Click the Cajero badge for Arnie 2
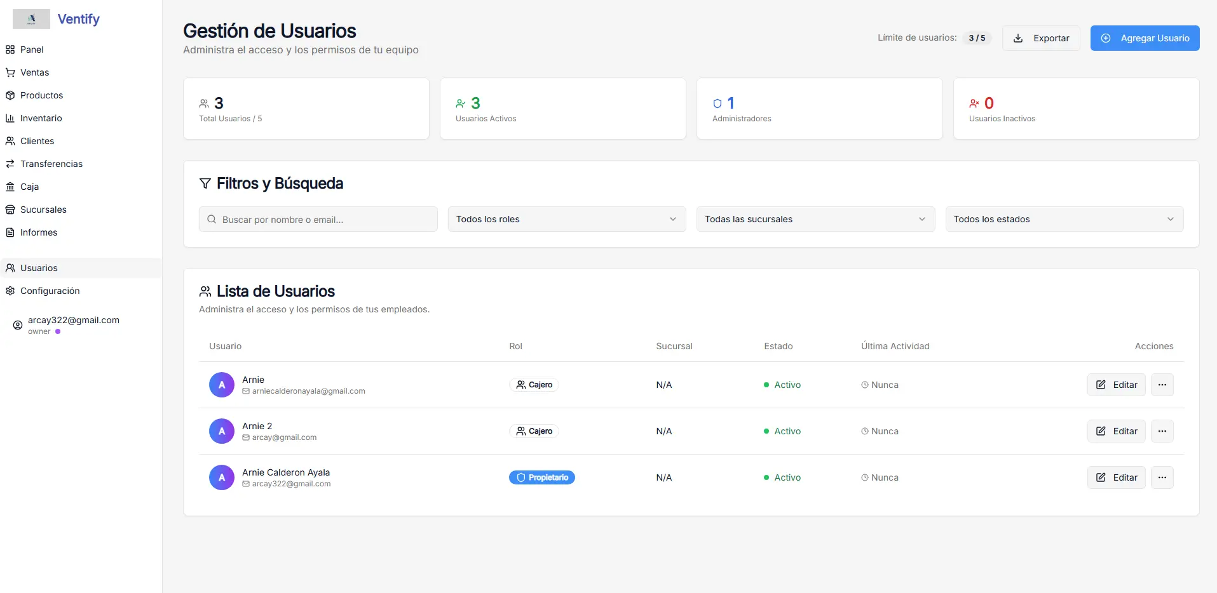Image resolution: width=1217 pixels, height=593 pixels. [x=534, y=431]
